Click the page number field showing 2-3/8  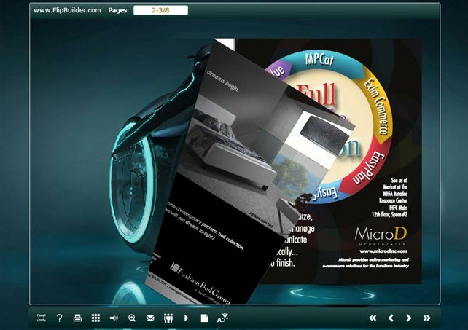click(x=160, y=10)
